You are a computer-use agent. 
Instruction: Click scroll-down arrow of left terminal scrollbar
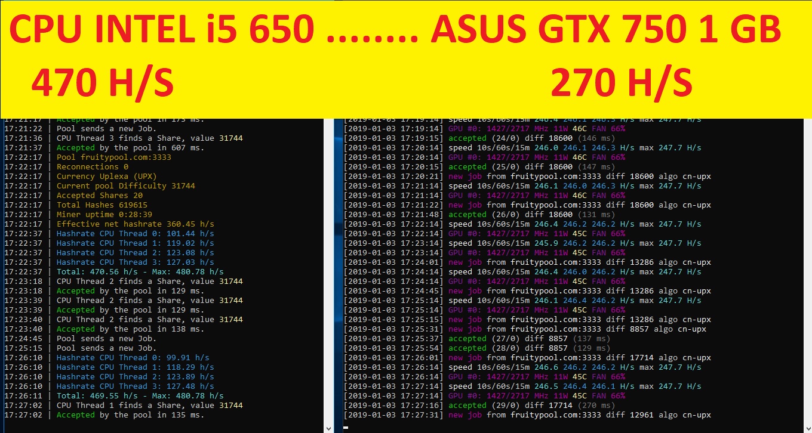click(x=329, y=428)
